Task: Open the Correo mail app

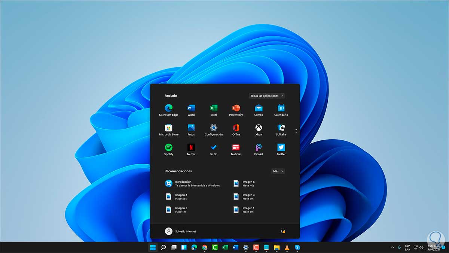Action: (259, 110)
